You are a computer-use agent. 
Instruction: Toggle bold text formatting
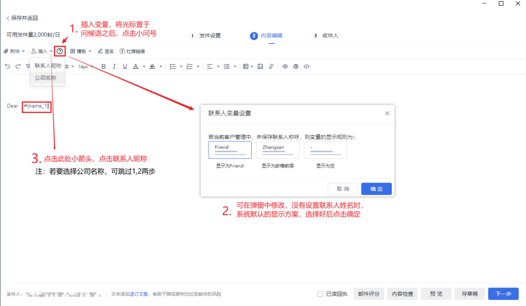[103, 67]
